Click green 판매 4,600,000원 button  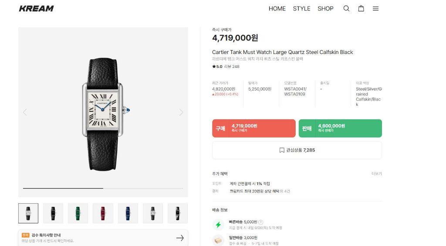[340, 128]
